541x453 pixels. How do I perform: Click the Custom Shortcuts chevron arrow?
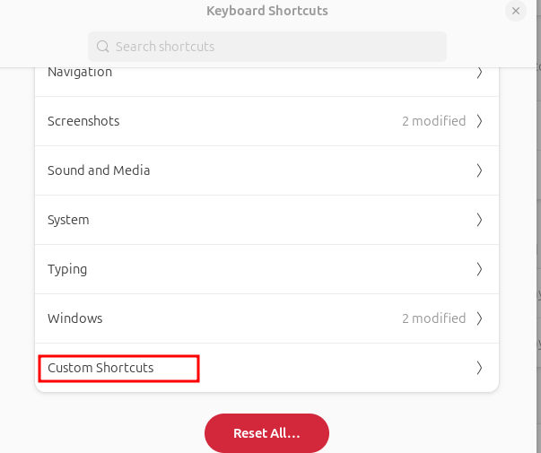[x=479, y=368]
